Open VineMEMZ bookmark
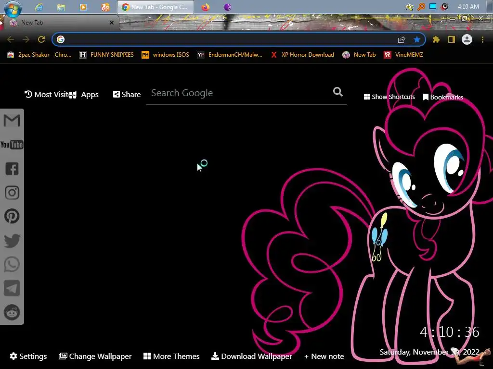Viewport: 493px width, 369px height. 403,55
